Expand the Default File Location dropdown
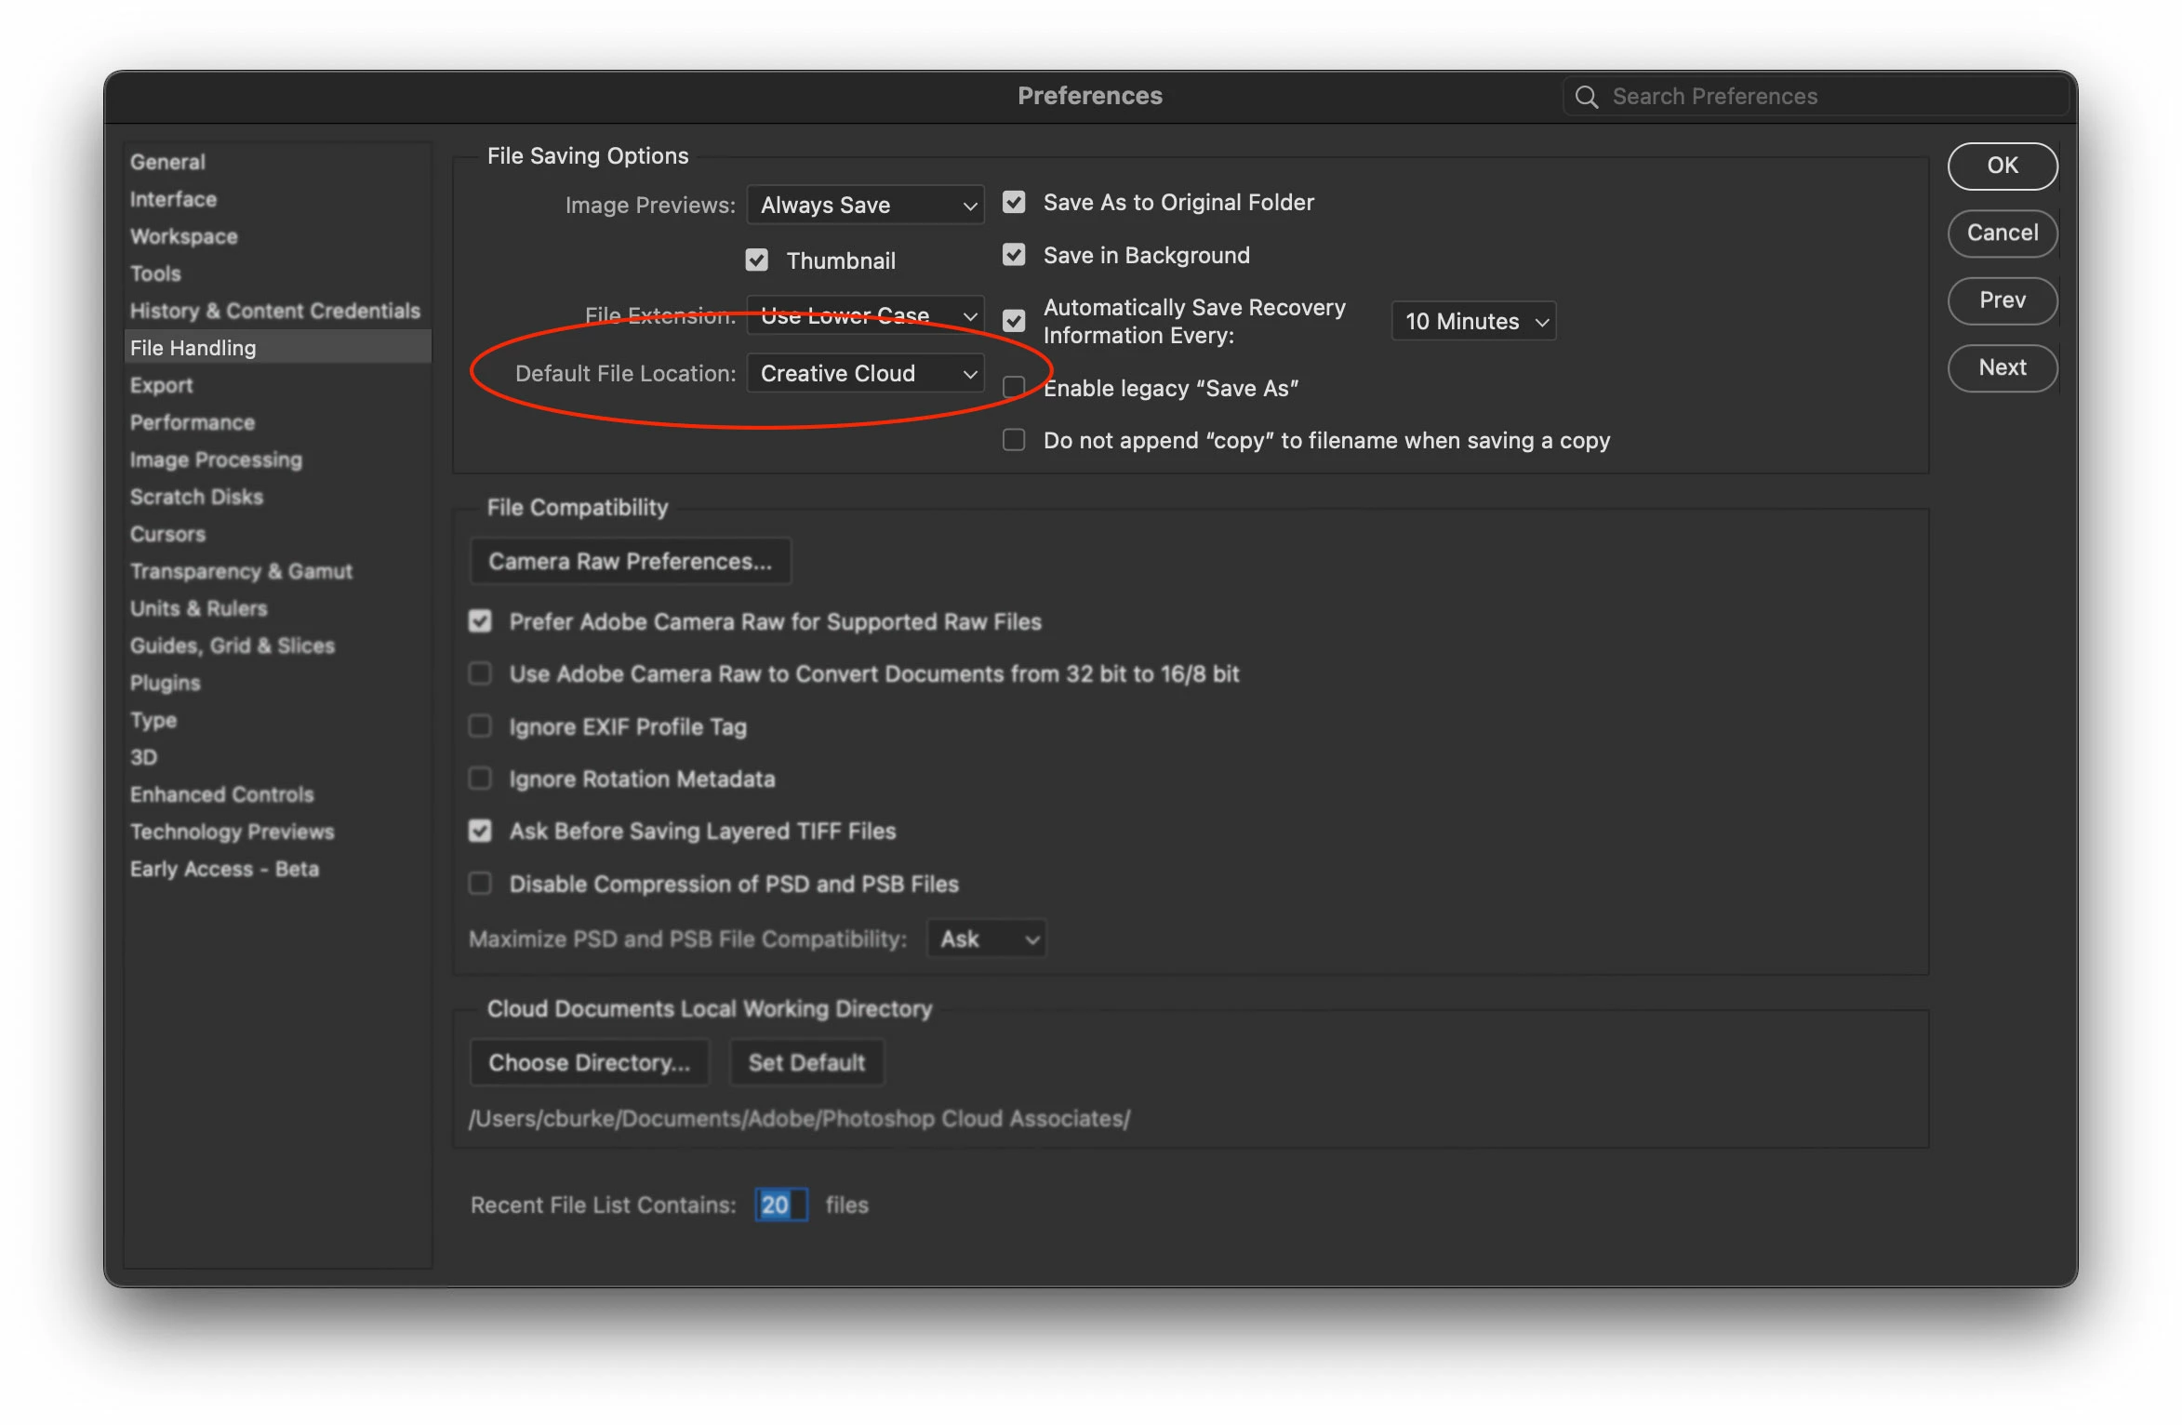 [865, 373]
